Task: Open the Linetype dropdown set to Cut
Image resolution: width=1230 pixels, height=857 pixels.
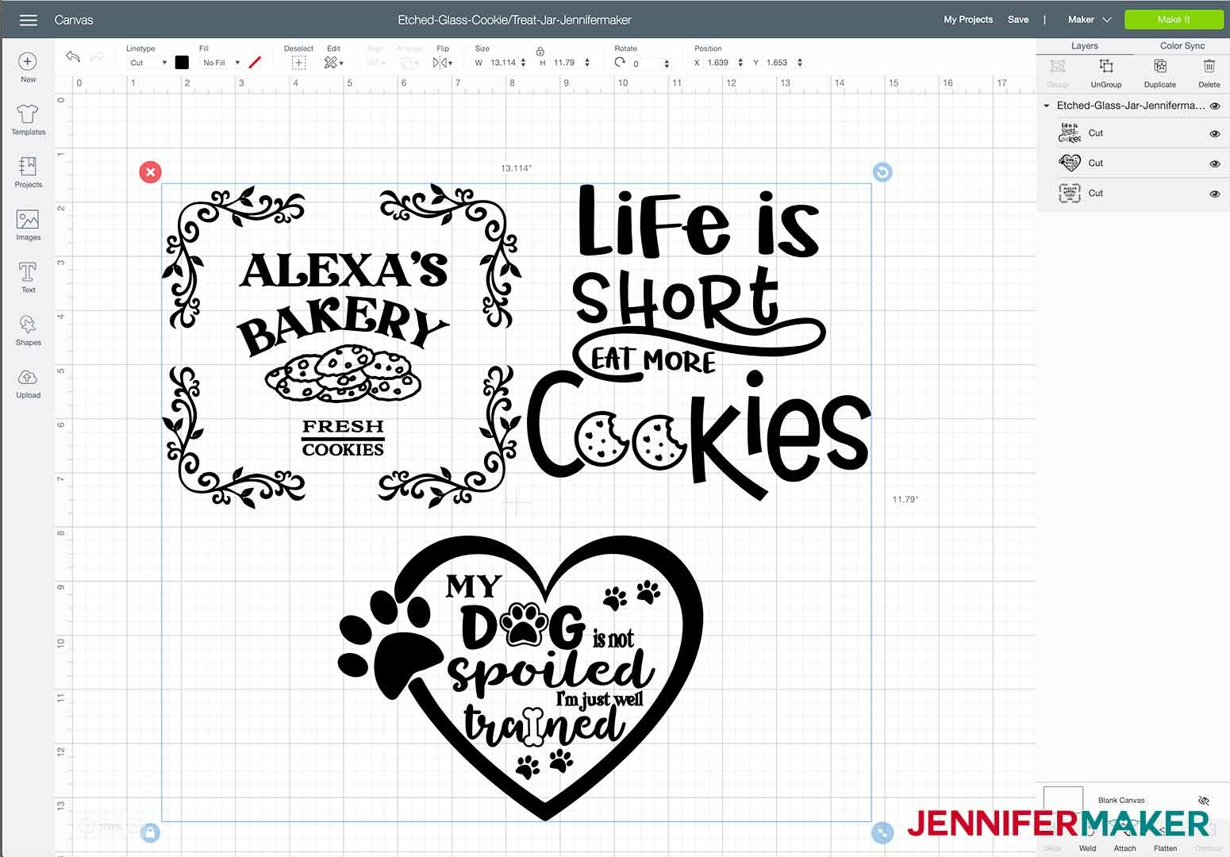Action: point(148,63)
